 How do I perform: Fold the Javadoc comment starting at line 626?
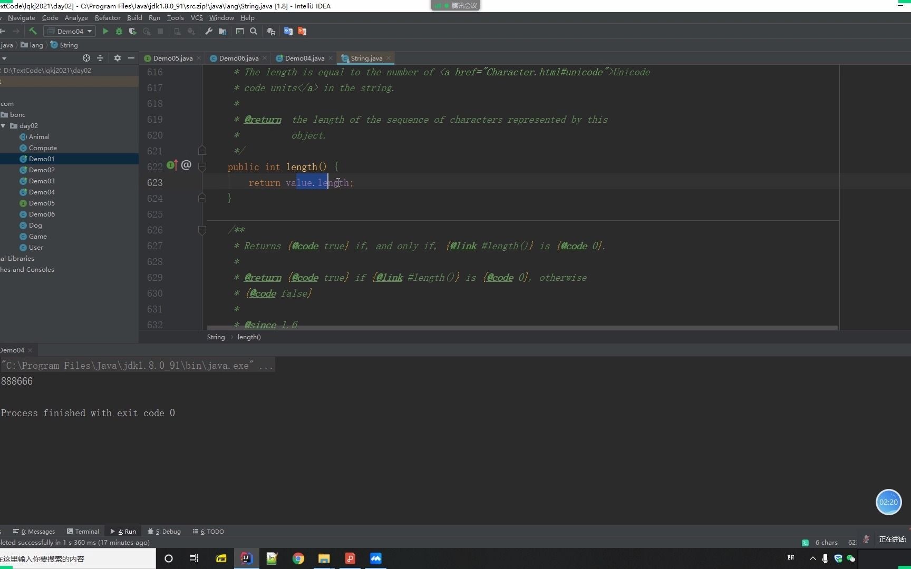(202, 230)
